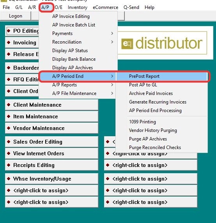The height and width of the screenshot is (223, 216).
Task: Click the Logon button
Action: (16, 16)
